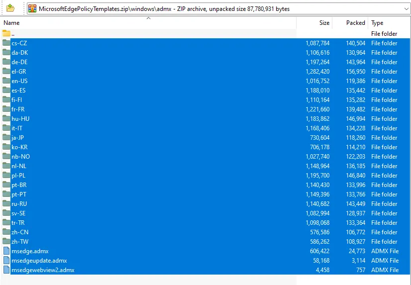Click size value 1,087,784 for cs-CZ
This screenshot has height=285, width=411.
point(317,43)
